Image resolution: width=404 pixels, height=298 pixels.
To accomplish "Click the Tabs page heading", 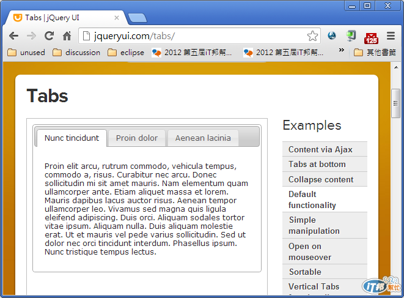I will click(47, 95).
